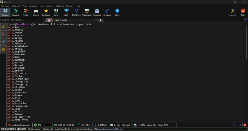
Task: Open the Tools toolbar icon
Action: coord(25,12)
